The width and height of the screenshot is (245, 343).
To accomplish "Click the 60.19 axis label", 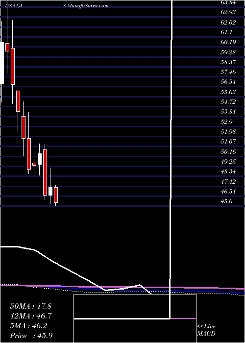I will coord(228,42).
